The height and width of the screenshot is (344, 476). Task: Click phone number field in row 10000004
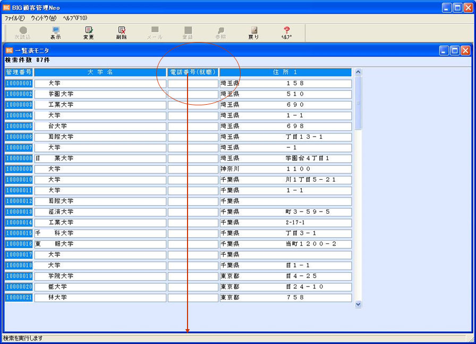tap(193, 116)
